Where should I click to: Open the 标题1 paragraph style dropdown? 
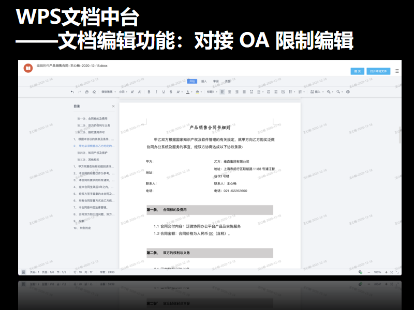click(212, 92)
